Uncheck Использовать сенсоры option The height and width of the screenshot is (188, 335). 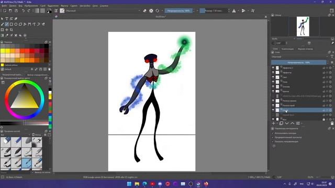[x=273, y=133]
